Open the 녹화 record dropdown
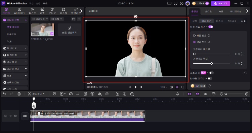The width and height of the screenshot is (252, 133). pyautogui.click(x=57, y=19)
